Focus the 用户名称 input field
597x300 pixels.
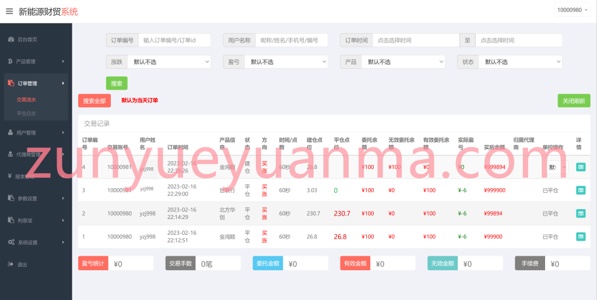tap(292, 40)
